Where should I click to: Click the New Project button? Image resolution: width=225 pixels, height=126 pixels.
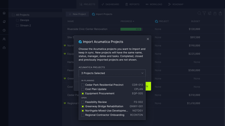[x=77, y=14]
